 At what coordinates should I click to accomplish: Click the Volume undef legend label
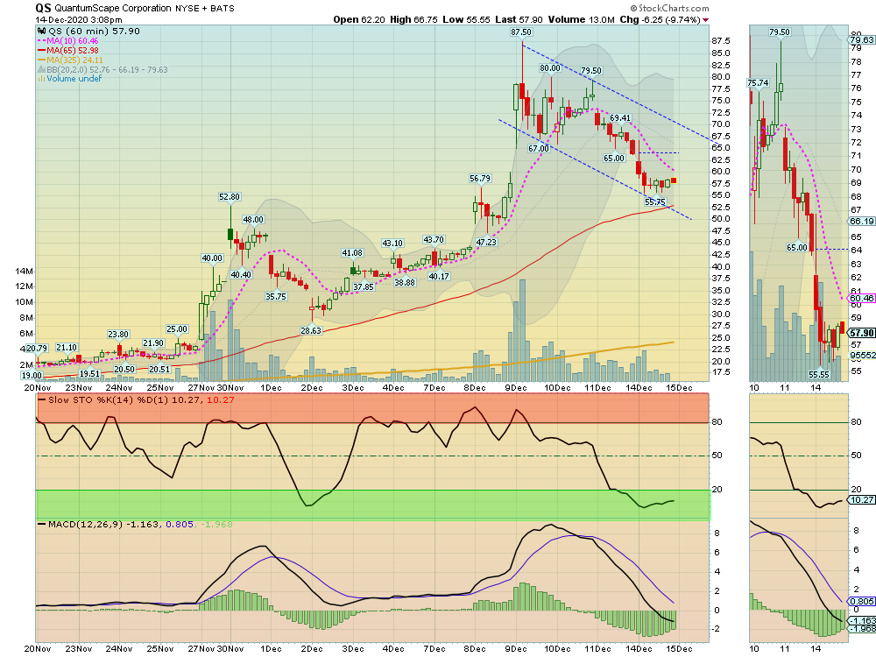(74, 79)
